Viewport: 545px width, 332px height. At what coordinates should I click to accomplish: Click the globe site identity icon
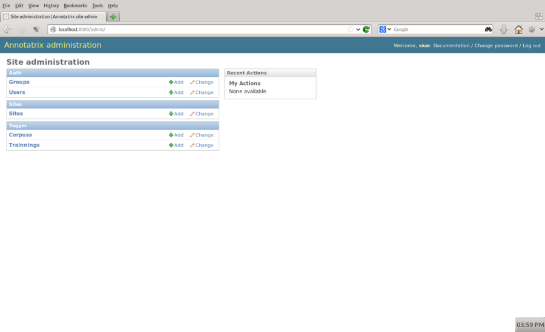click(53, 29)
